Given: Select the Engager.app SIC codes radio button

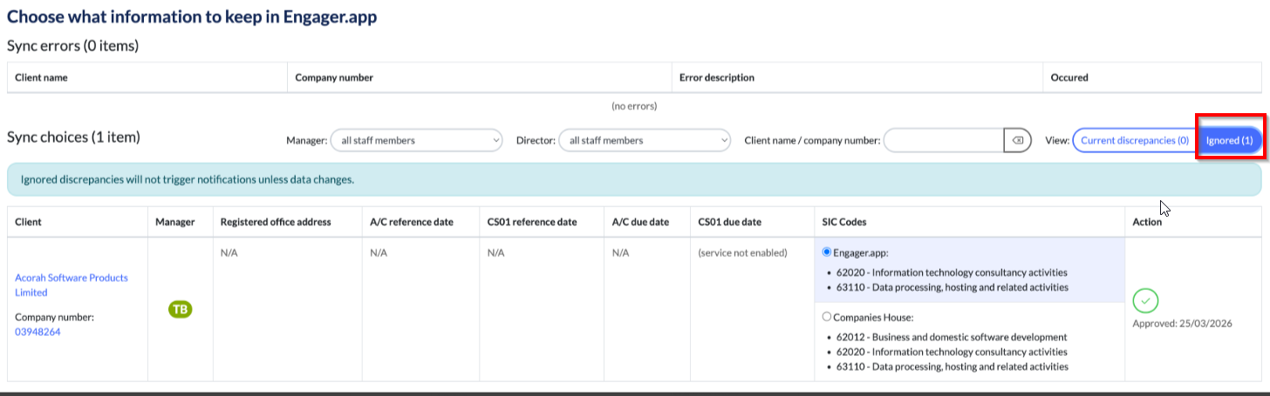Looking at the screenshot, I should [827, 252].
